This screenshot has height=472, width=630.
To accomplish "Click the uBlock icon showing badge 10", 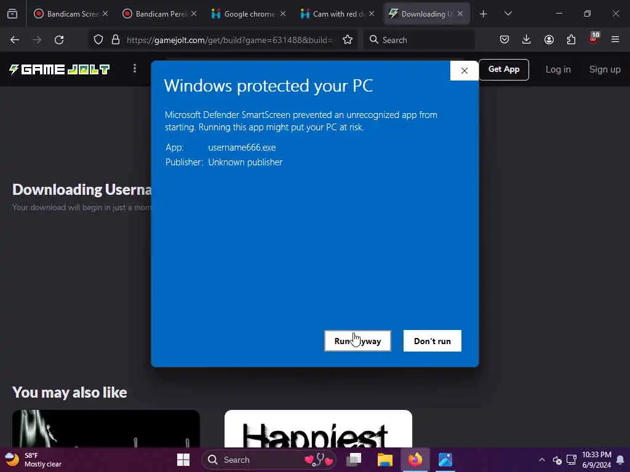I will click(x=594, y=39).
